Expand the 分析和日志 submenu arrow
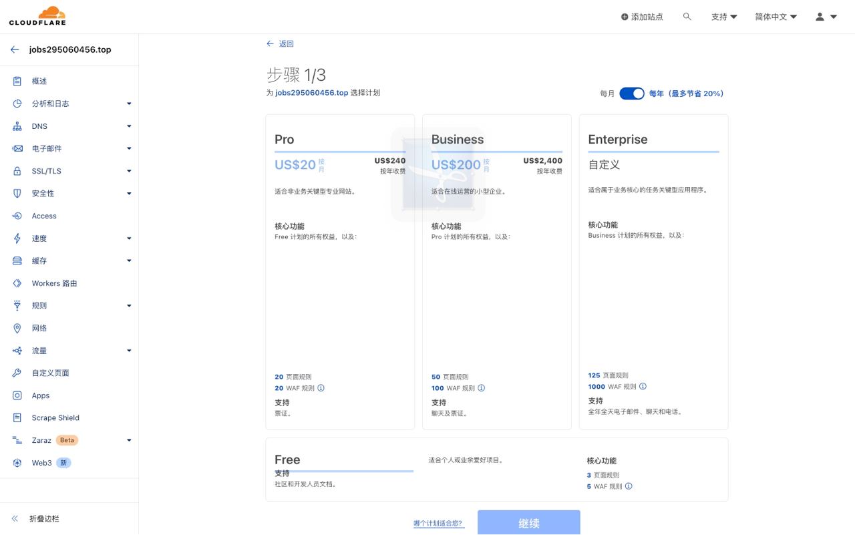The height and width of the screenshot is (535, 855). pyautogui.click(x=129, y=104)
